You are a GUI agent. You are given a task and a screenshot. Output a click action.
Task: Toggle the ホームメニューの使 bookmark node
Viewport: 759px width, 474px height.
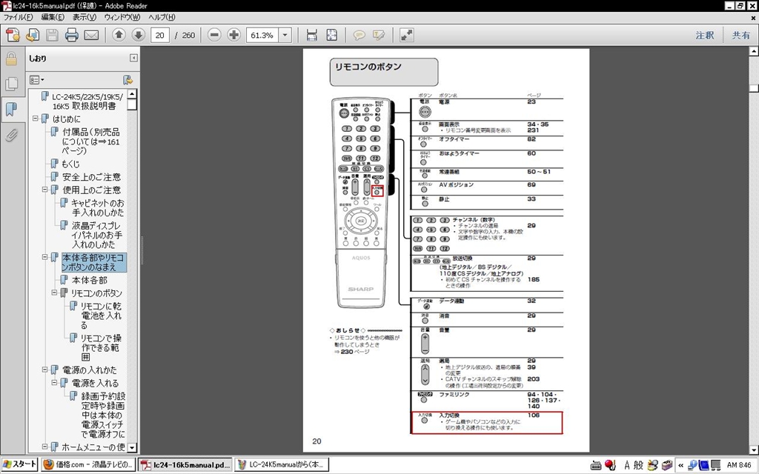(45, 447)
